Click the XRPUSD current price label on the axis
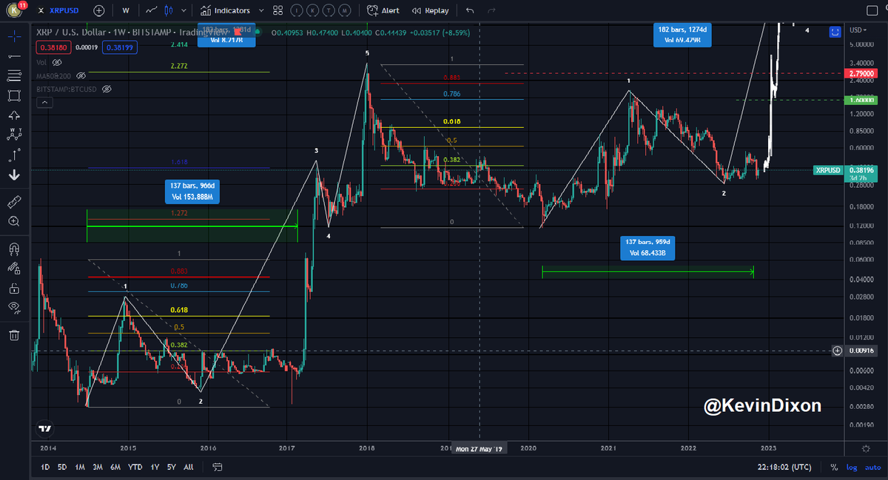This screenshot has width=888, height=480. pyautogui.click(x=828, y=170)
